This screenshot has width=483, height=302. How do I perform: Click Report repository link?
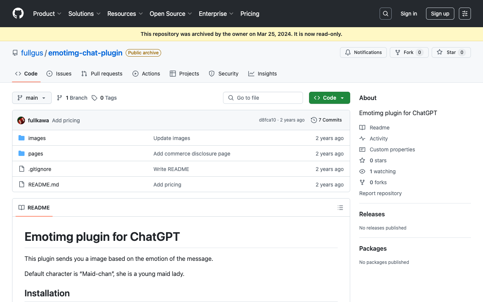pos(380,193)
